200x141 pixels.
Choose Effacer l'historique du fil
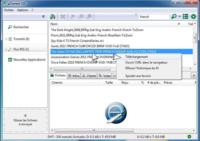pos(149,68)
